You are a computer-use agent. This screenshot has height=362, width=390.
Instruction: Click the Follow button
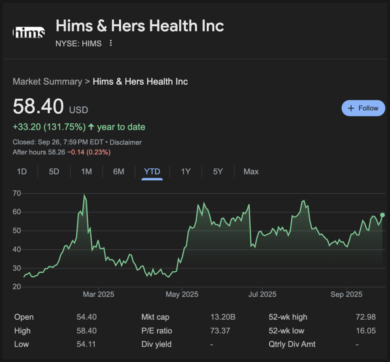click(363, 108)
